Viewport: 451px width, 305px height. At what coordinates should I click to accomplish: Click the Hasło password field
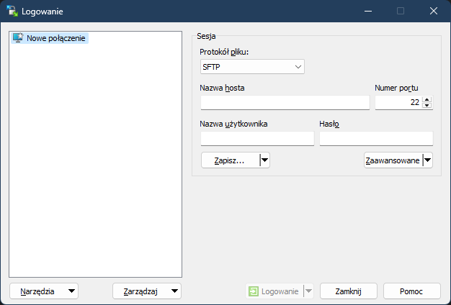[375, 139]
